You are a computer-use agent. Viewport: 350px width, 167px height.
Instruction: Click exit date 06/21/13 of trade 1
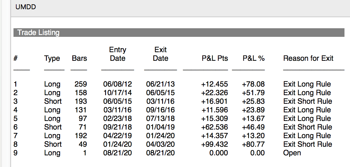[x=161, y=84]
